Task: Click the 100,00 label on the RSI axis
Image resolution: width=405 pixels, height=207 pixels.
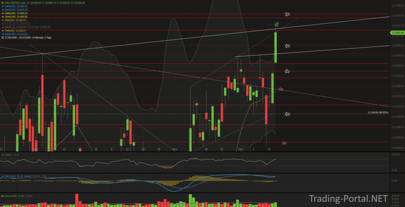Action: 396,154
